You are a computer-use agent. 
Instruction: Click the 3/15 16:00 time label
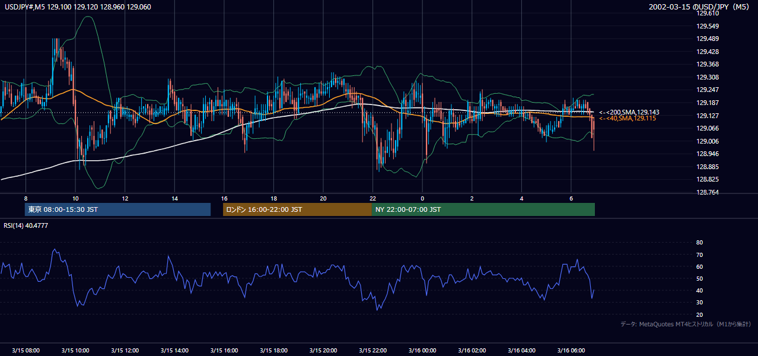point(224,351)
